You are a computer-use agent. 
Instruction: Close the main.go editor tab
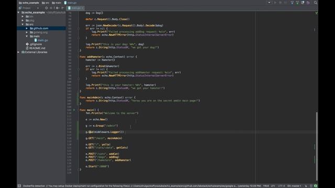pyautogui.click(x=83, y=8)
